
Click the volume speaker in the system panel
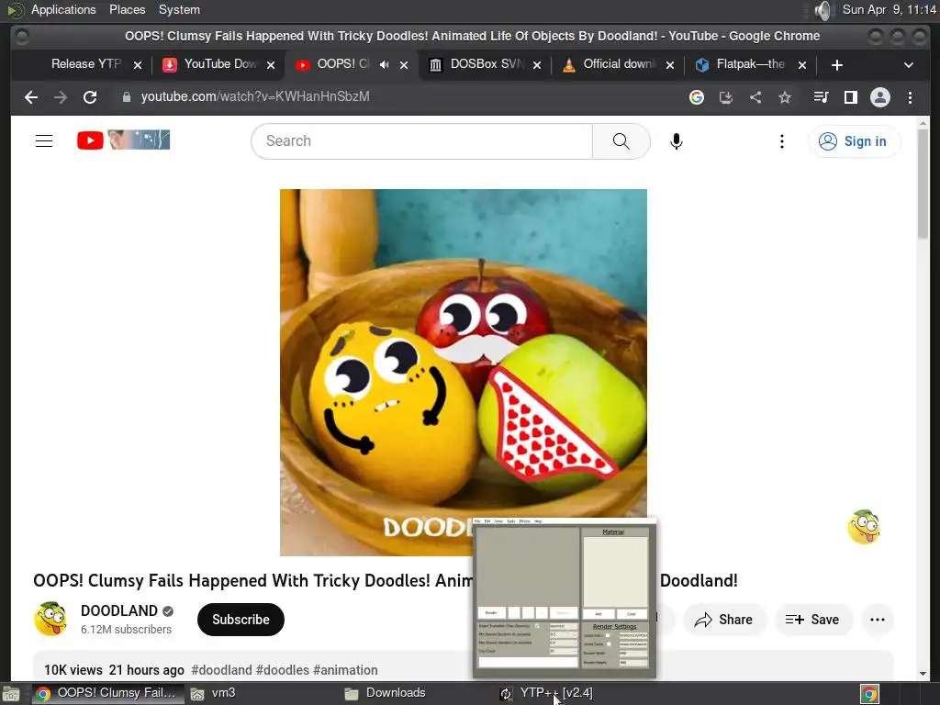point(823,10)
